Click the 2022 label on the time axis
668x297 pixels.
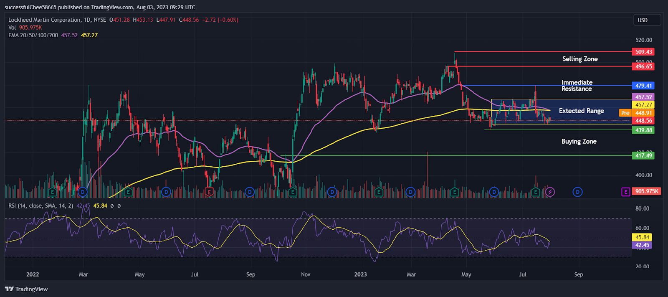coord(33,274)
